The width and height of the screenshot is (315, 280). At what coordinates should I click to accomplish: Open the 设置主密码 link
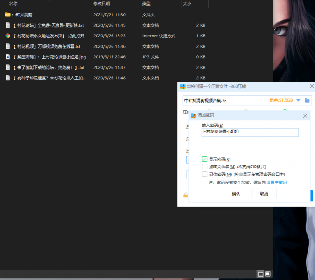click(x=276, y=182)
